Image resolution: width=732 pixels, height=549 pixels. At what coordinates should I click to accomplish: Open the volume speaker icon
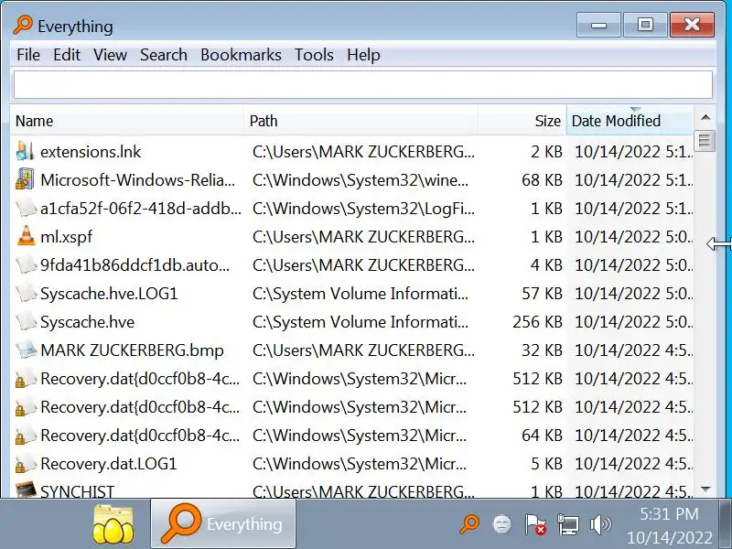point(600,524)
